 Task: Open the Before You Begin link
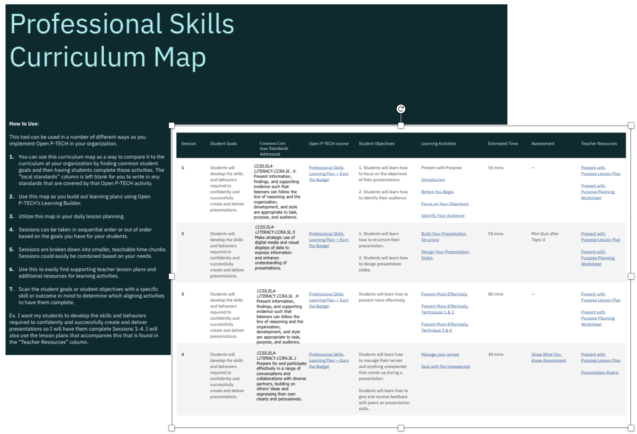click(x=437, y=192)
